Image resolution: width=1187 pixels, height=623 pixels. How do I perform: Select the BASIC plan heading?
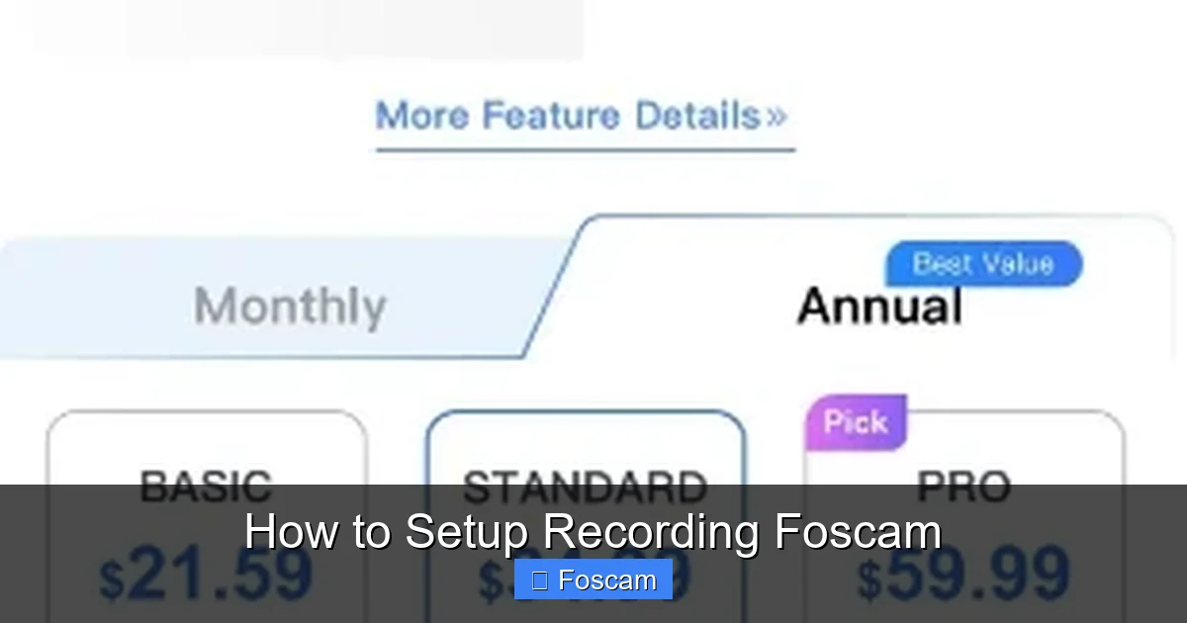207,486
